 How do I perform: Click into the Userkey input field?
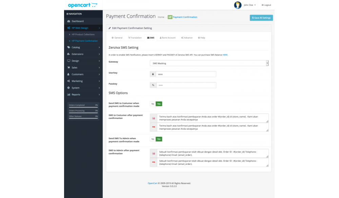(186, 74)
